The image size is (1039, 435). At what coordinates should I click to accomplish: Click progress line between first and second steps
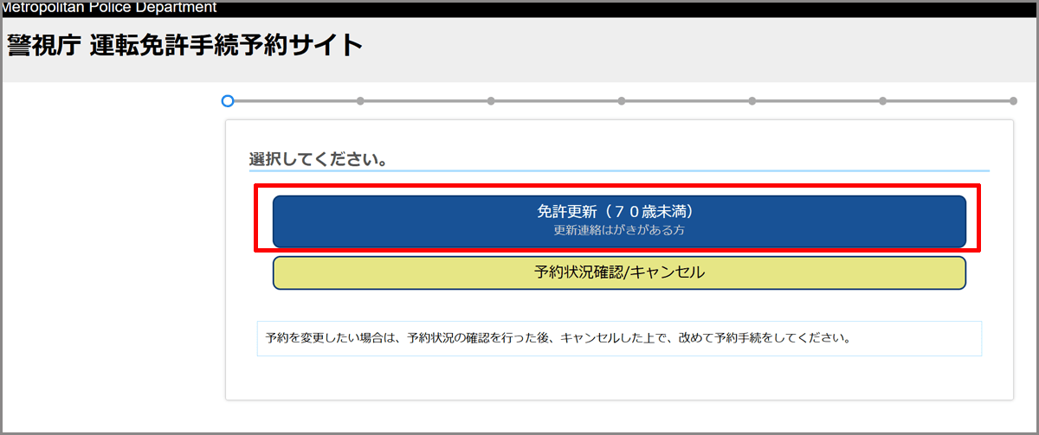coord(294,101)
